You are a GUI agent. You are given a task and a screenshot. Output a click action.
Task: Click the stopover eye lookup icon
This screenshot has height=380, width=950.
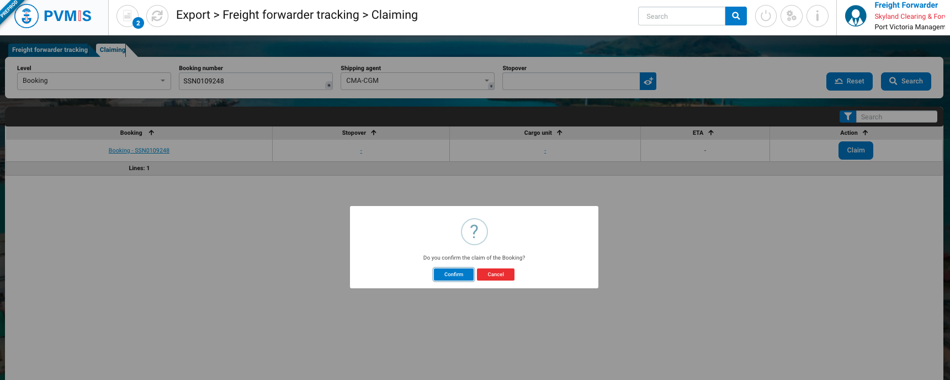[648, 81]
